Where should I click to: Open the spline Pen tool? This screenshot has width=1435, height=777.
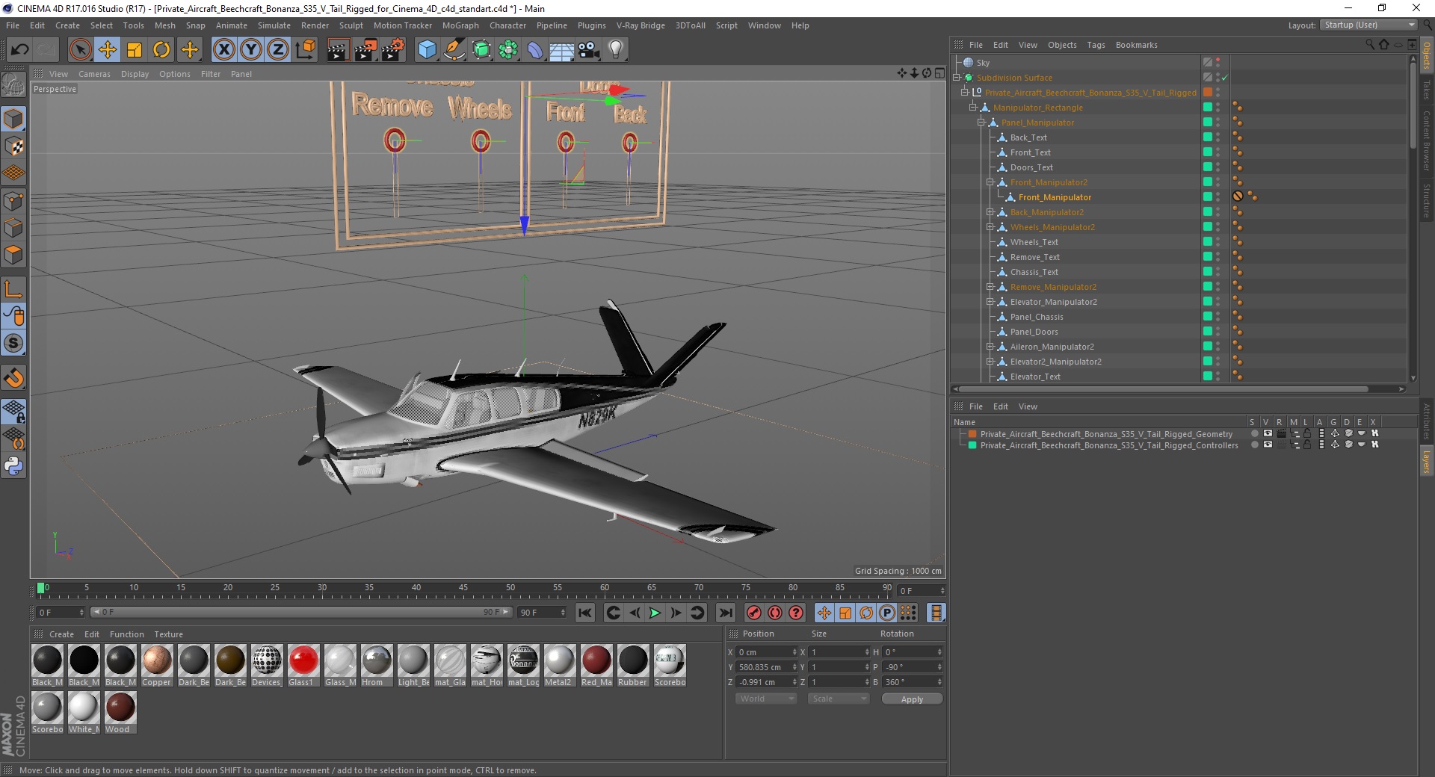click(x=454, y=50)
